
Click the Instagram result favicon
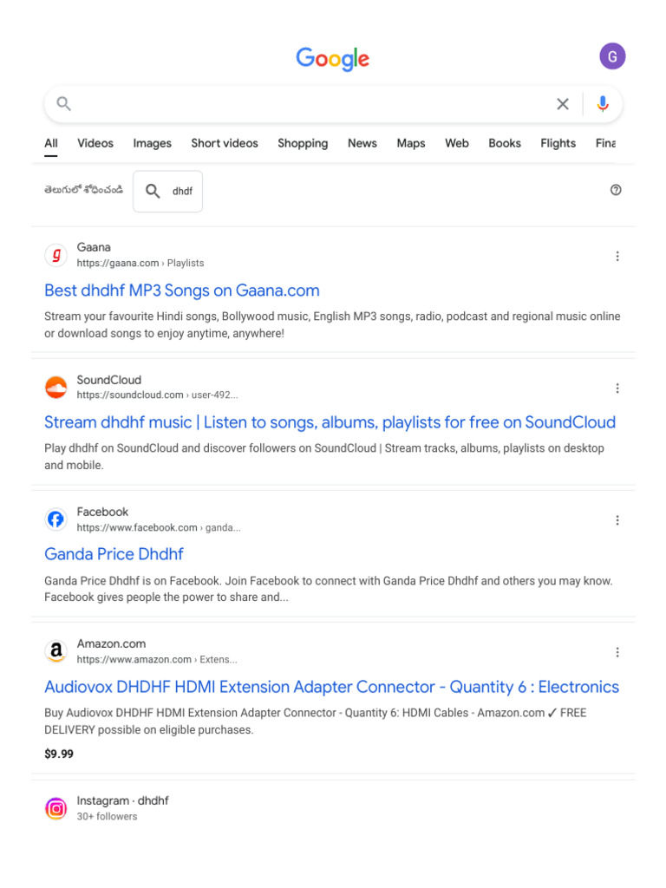pos(56,808)
